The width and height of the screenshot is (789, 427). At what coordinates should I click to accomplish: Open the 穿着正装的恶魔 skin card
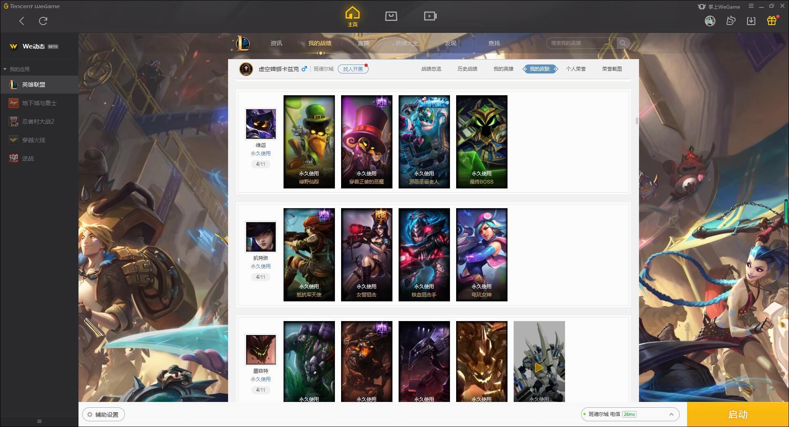[367, 142]
